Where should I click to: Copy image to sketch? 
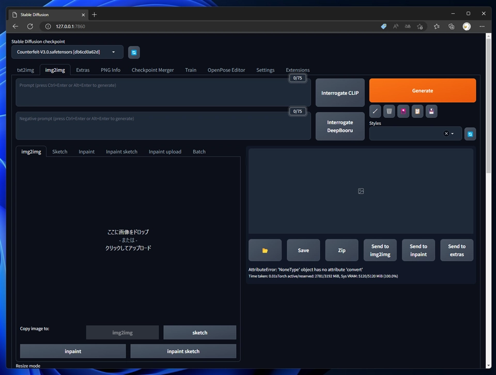click(x=200, y=333)
